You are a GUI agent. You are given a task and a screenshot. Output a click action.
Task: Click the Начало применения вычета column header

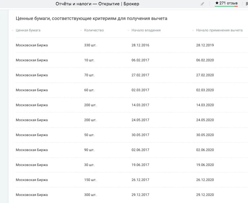pyautogui.click(x=219, y=30)
